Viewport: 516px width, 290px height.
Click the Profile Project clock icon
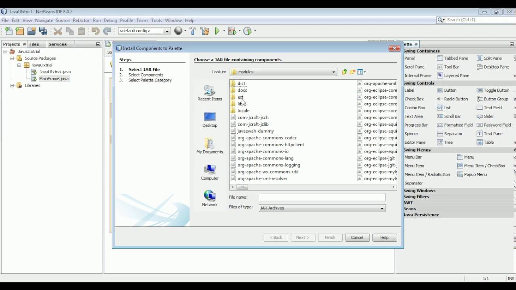247,31
